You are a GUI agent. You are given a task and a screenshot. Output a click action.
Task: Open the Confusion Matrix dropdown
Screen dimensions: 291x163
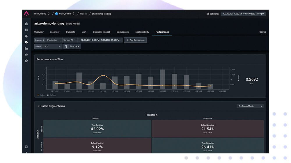point(250,106)
